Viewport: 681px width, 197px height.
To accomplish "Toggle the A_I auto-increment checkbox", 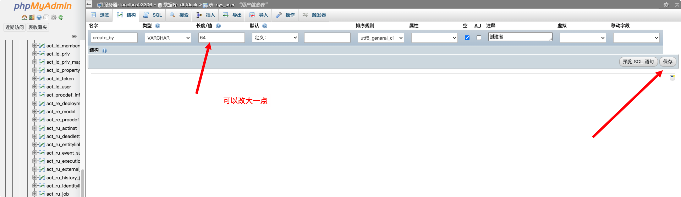I will point(479,37).
